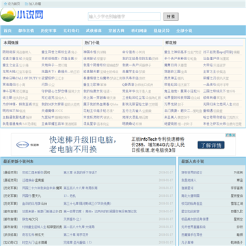This screenshot has width=246, height=246.
Task: Go to the 历史军事 category
Action: point(49,31)
